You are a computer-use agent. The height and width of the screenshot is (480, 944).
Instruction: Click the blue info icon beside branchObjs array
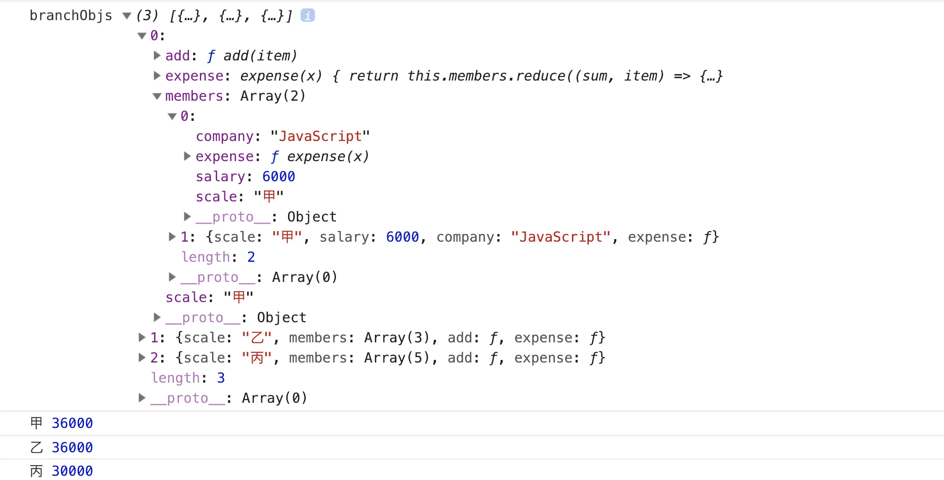(307, 16)
